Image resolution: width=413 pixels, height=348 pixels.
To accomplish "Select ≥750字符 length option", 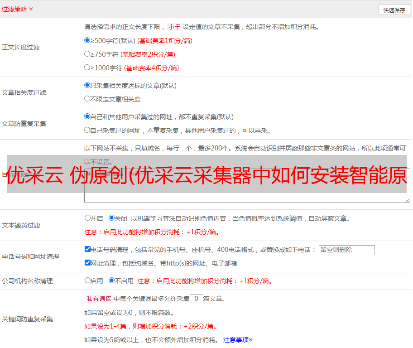I will point(87,54).
